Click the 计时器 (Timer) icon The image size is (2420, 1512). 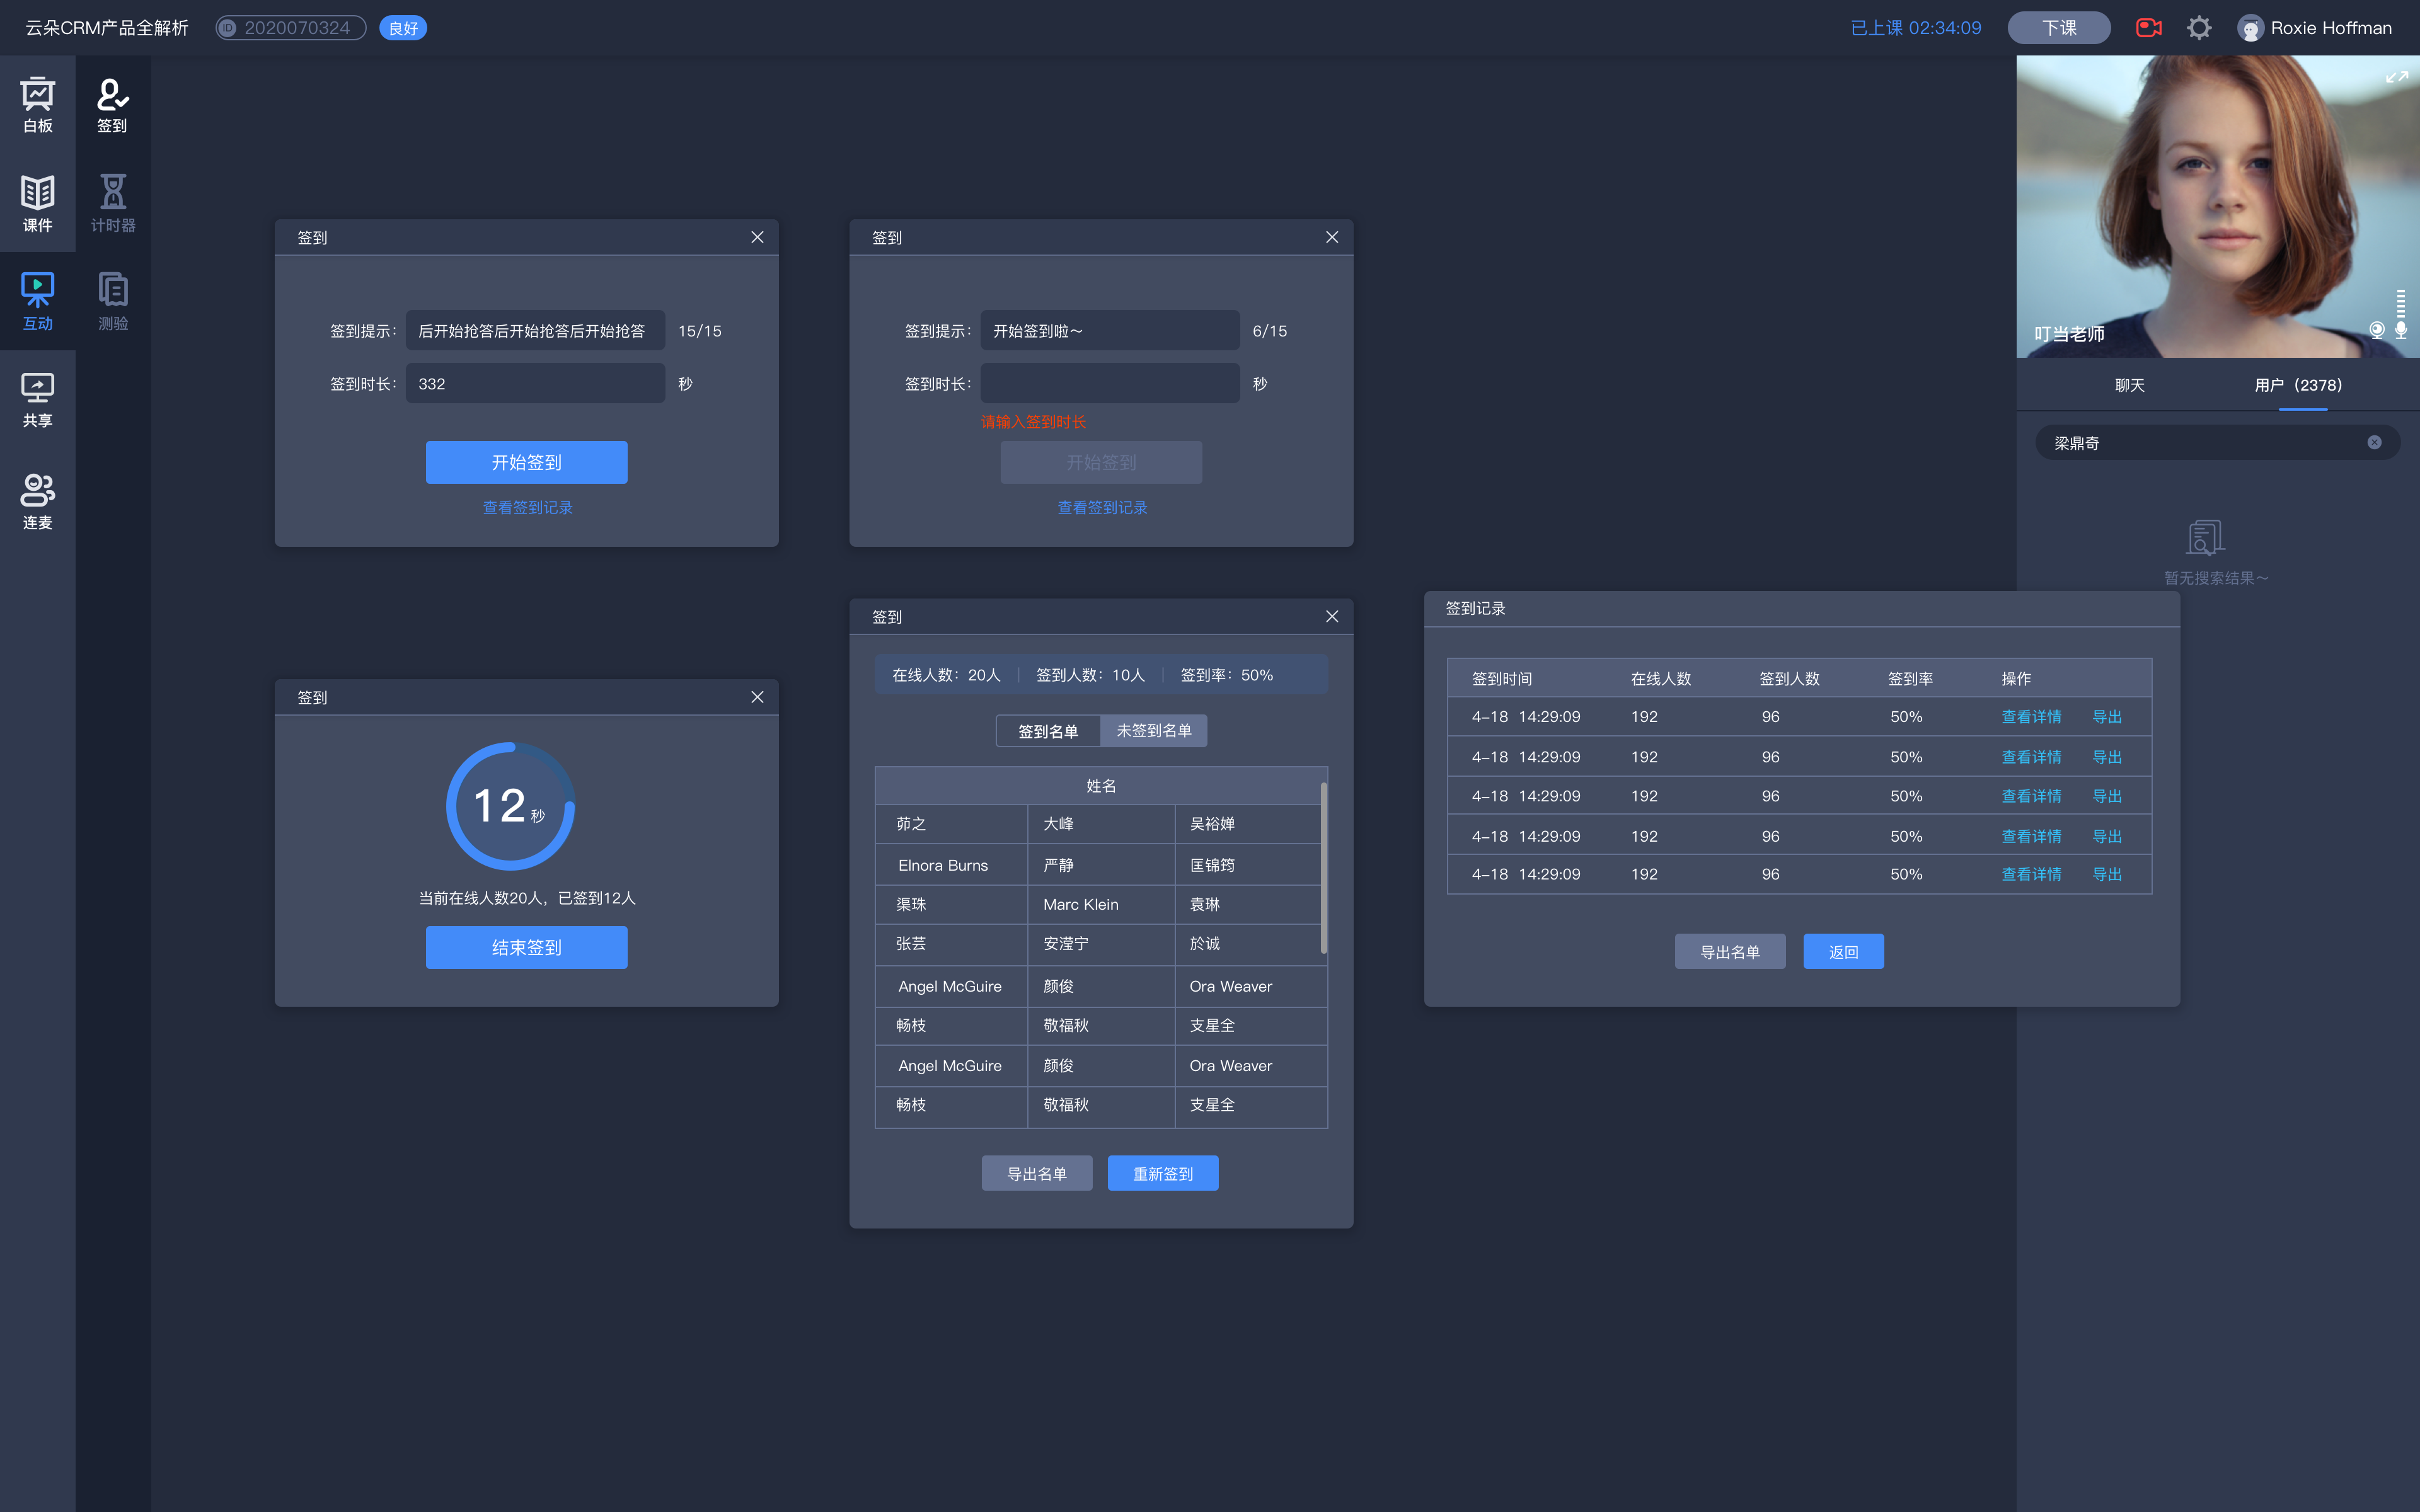coord(112,200)
